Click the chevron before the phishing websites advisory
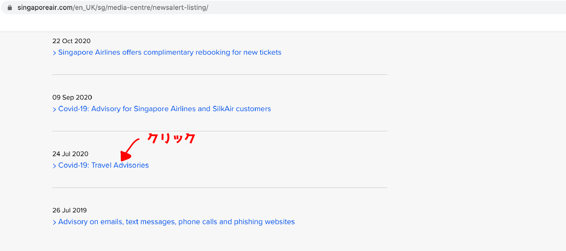 [54, 223]
